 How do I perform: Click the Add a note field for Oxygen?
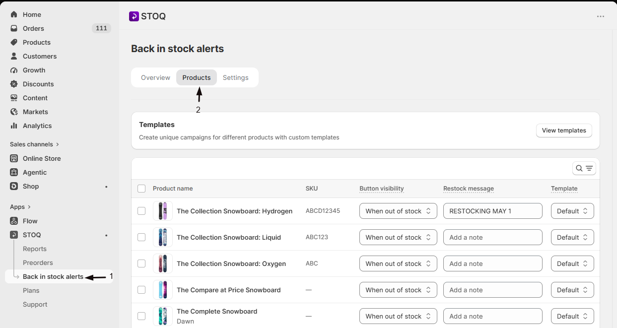point(493,263)
